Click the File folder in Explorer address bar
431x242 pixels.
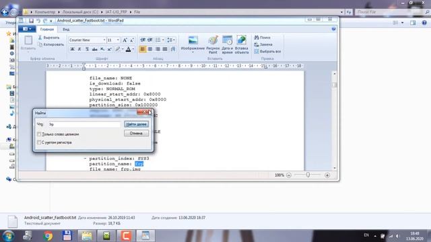click(x=137, y=12)
